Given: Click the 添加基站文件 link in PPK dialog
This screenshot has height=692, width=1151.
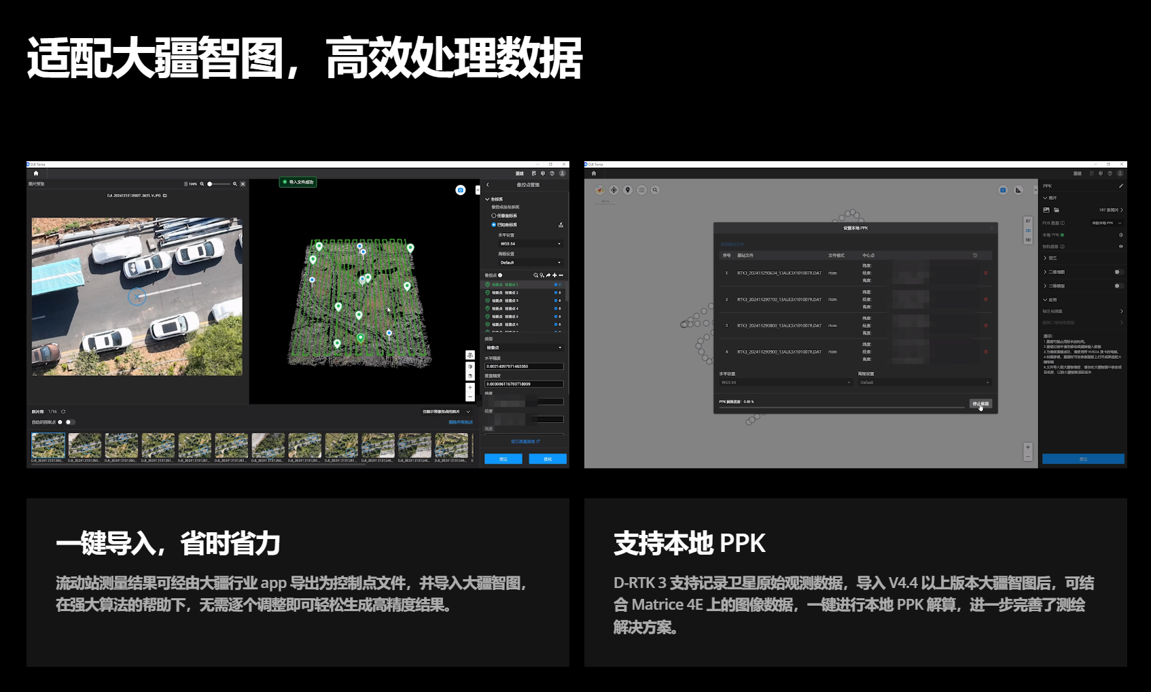Looking at the screenshot, I should [x=732, y=244].
